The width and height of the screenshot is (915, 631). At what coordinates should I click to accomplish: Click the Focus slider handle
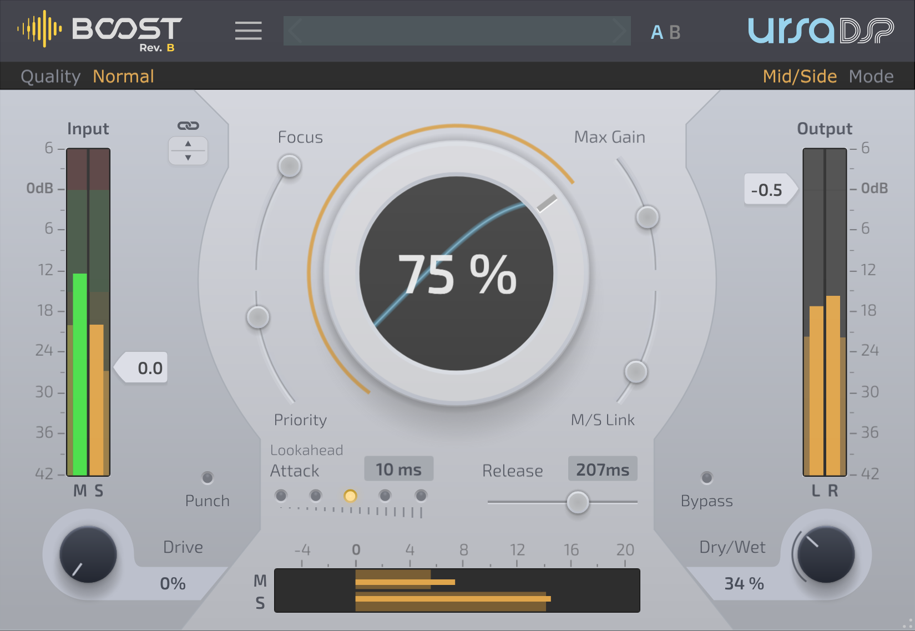tap(290, 166)
